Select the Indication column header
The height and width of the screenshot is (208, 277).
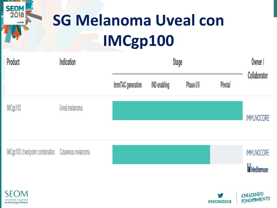pyautogui.click(x=67, y=62)
